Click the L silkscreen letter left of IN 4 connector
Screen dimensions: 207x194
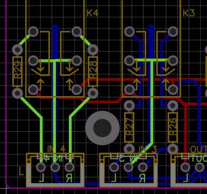pyautogui.click(x=22, y=171)
